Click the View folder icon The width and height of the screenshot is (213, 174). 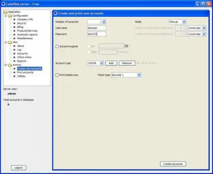coord(10,42)
